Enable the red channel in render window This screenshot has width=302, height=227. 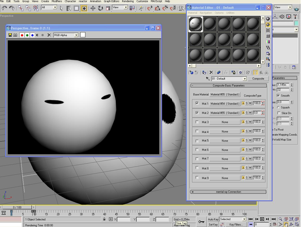point(22,35)
